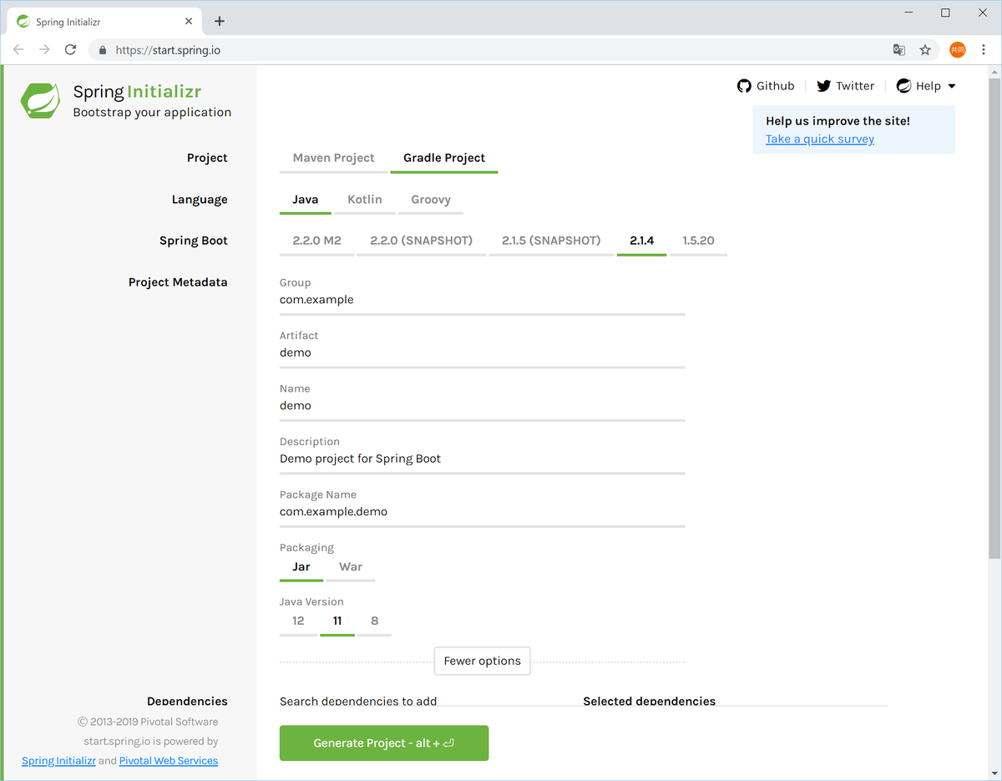1002x781 pixels.
Task: Click the Package Name input field
Action: (483, 512)
